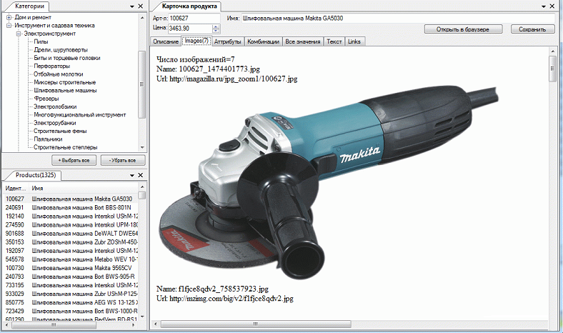This screenshot has height=333, width=563.
Task: Open the Все значения tab
Action: [x=303, y=41]
